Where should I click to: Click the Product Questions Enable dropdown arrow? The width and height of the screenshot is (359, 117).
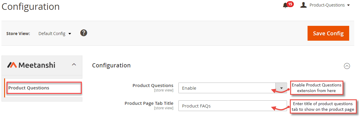pos(281,88)
